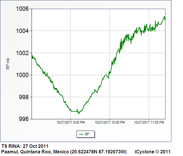Click the curve's starting point at left edge
The height and width of the screenshot is (156, 183).
click(32, 55)
